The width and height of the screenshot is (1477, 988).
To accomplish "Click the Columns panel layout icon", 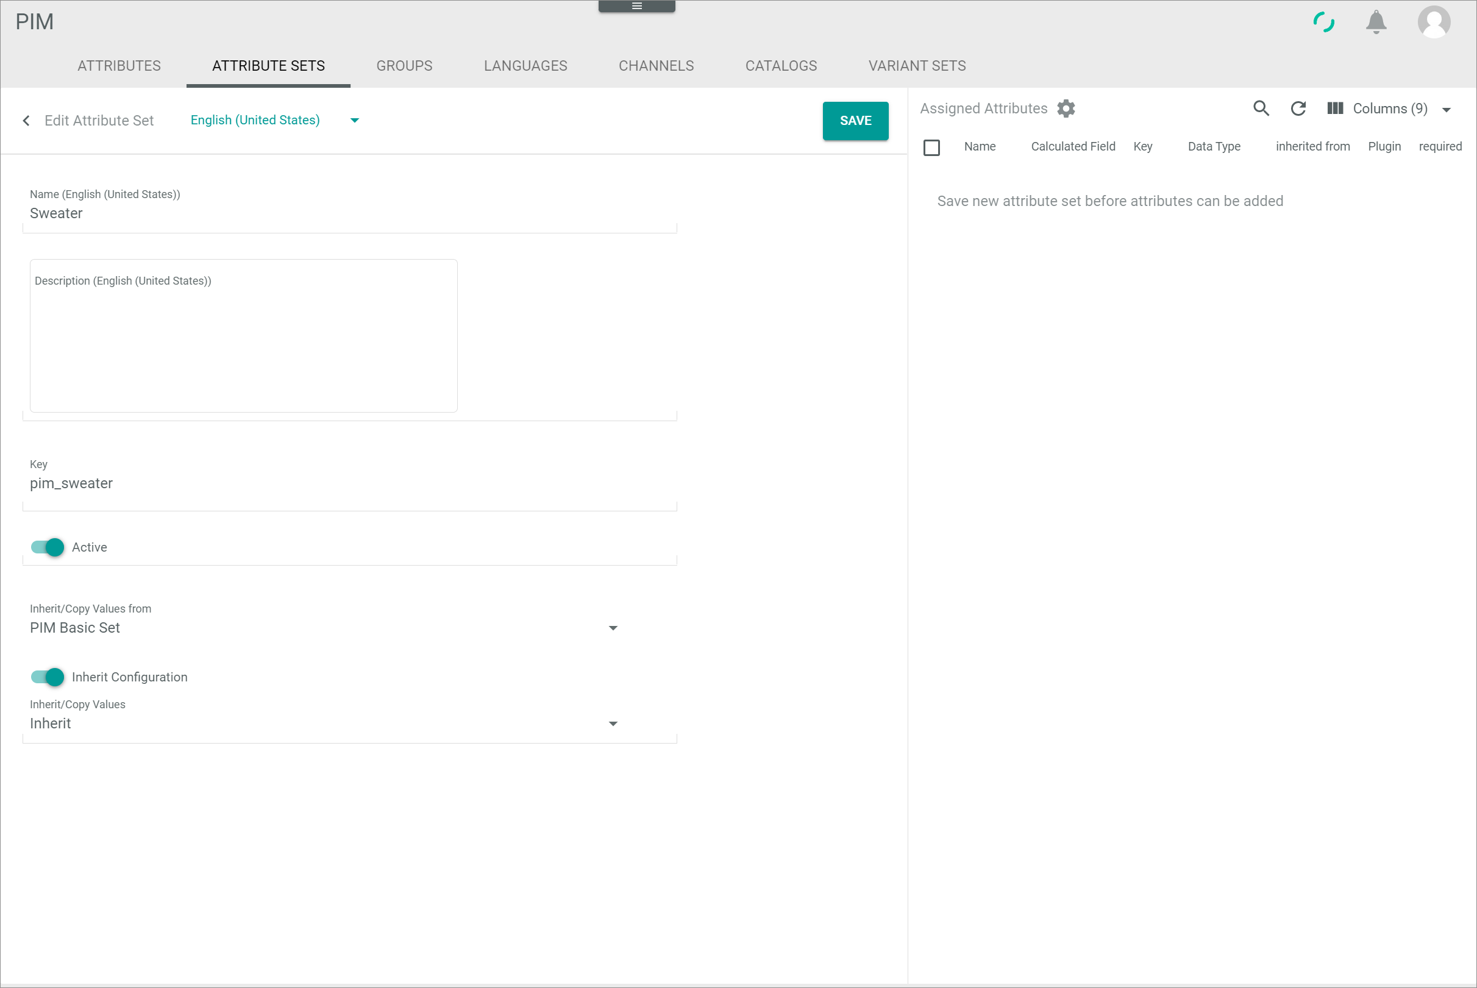I will point(1337,108).
